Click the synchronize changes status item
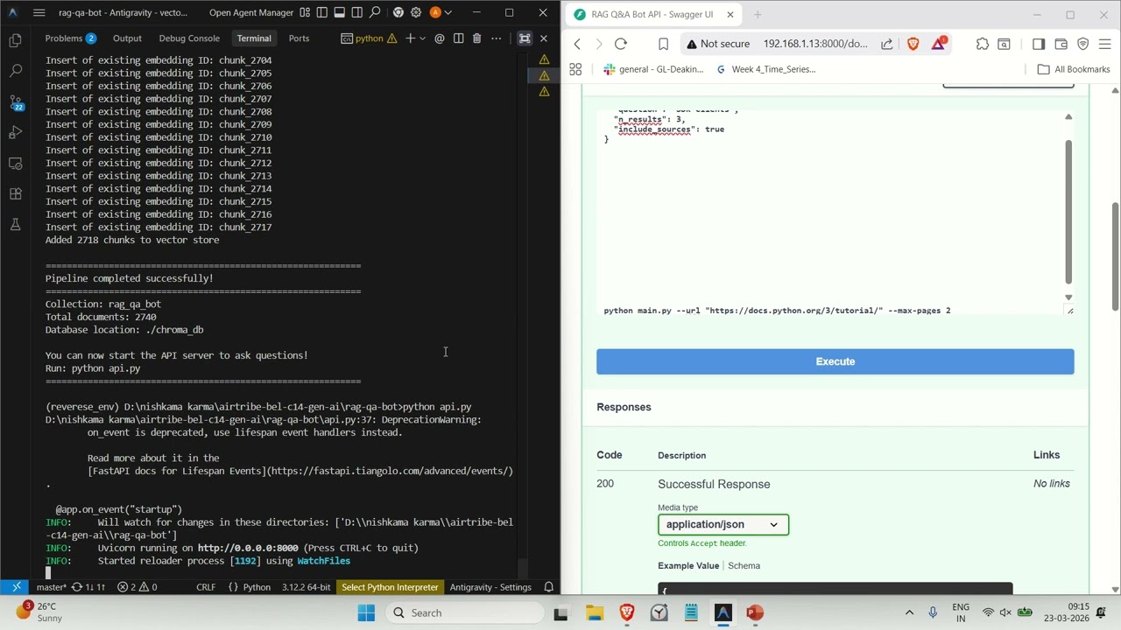 (90, 587)
